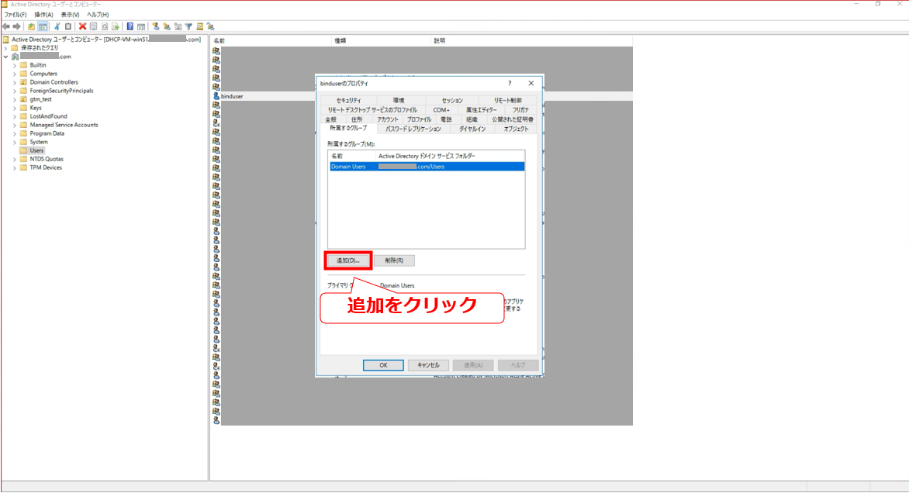Open the 操作(A) menu
909x493 pixels.
(x=43, y=15)
